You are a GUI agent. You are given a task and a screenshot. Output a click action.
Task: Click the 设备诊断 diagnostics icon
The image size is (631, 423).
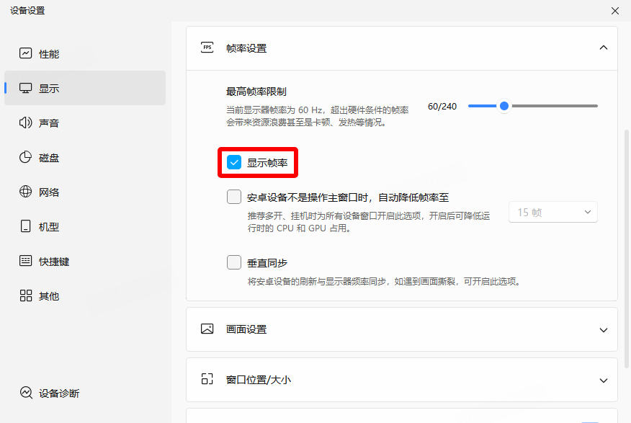click(x=26, y=393)
